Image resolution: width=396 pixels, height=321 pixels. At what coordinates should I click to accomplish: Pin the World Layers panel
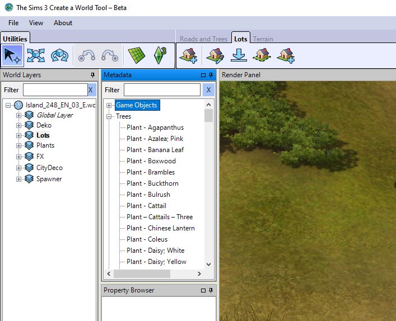pyautogui.click(x=92, y=75)
